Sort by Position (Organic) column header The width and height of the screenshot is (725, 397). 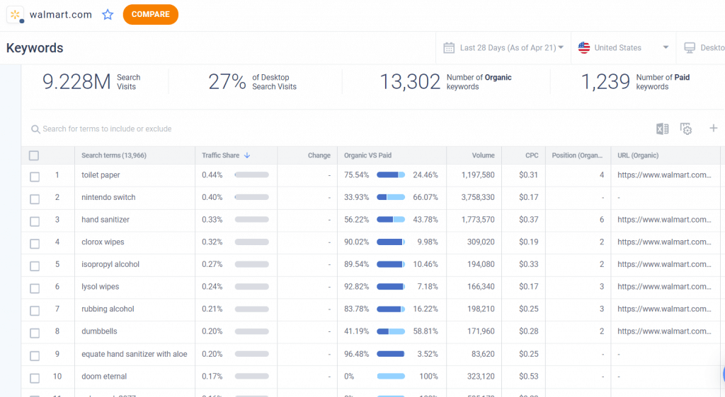click(x=577, y=155)
